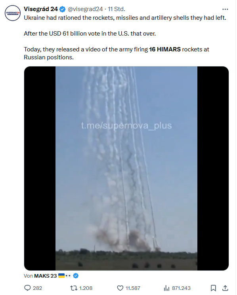The image size is (237, 295).
Task: Open MAKS 23 video source profile
Action: (x=46, y=276)
